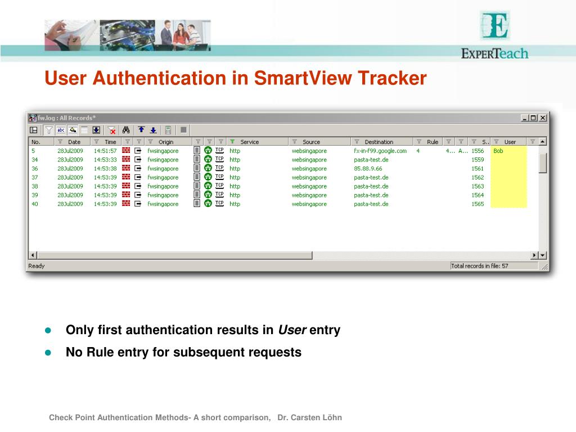This screenshot has height=432, width=576.
Task: Click the firewall brick icon in record 5
Action: [126, 150]
